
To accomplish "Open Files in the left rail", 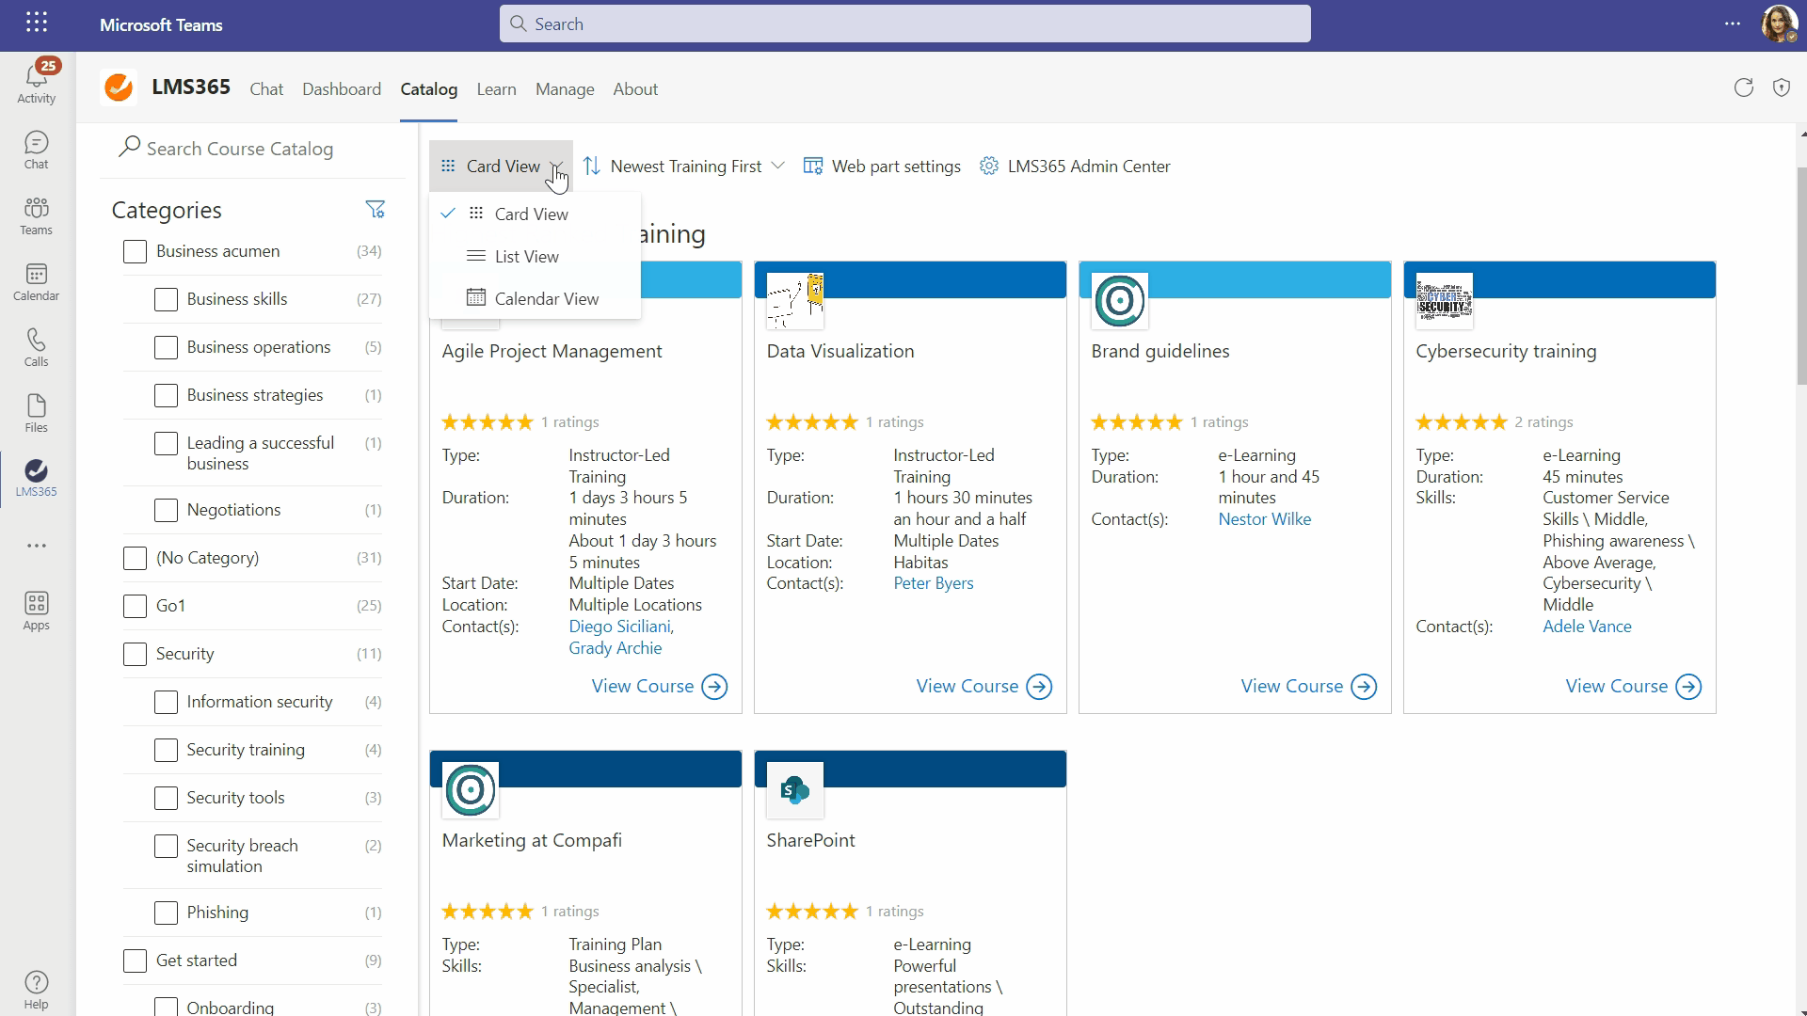I will tap(37, 414).
